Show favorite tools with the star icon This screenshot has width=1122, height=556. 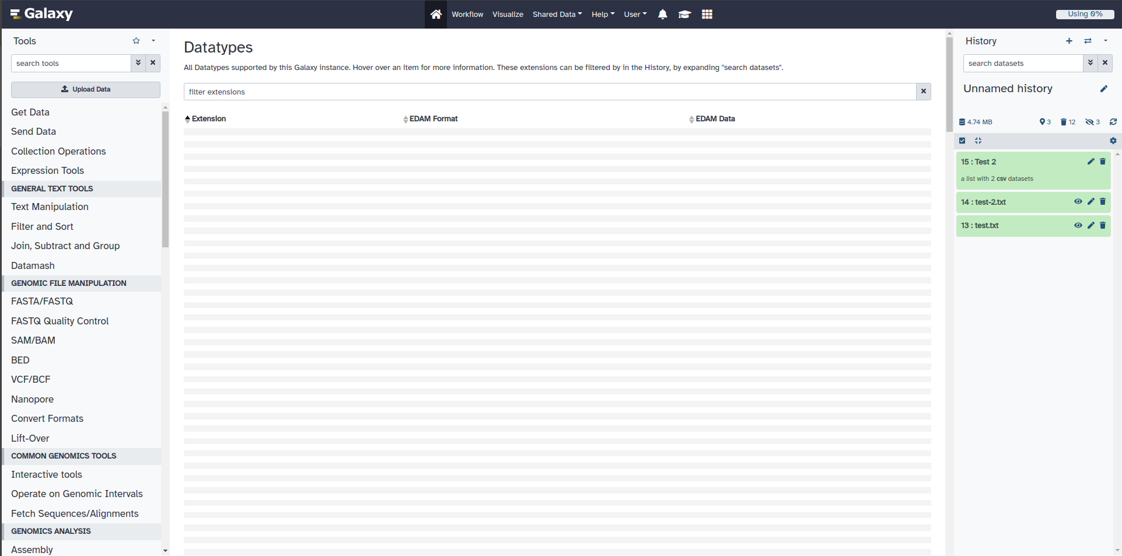click(x=137, y=41)
